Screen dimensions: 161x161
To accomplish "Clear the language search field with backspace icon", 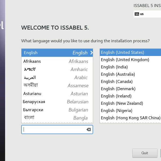I will tap(89, 129).
